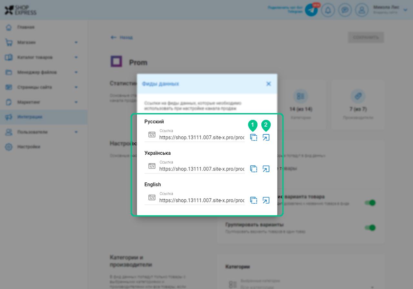
Task: Click the Страницы сайта page icon
Action: click(9, 87)
